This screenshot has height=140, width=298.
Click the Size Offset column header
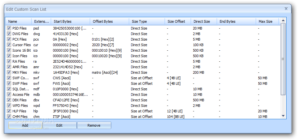178,21
